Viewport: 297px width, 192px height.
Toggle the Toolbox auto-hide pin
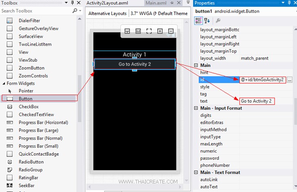[72, 3]
